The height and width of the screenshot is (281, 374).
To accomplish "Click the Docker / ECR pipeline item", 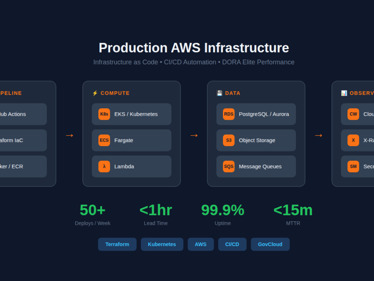I will coord(23,167).
